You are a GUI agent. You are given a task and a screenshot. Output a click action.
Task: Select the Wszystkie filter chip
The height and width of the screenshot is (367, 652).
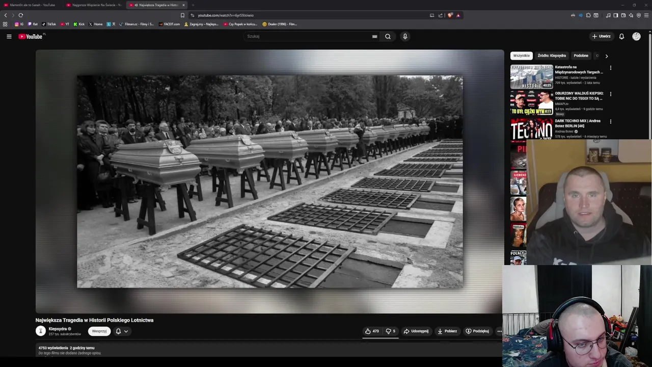tap(522, 56)
